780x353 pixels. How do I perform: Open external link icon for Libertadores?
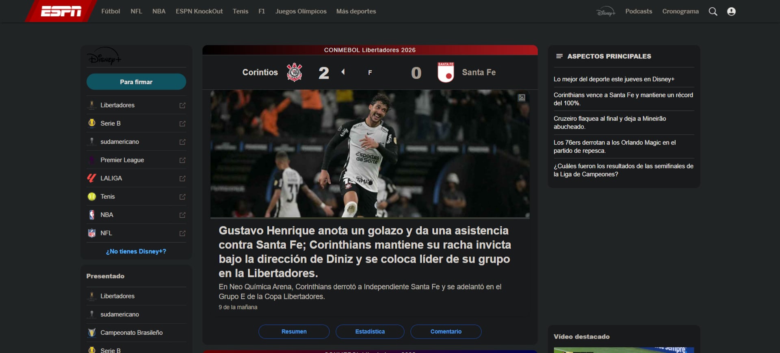tap(182, 105)
